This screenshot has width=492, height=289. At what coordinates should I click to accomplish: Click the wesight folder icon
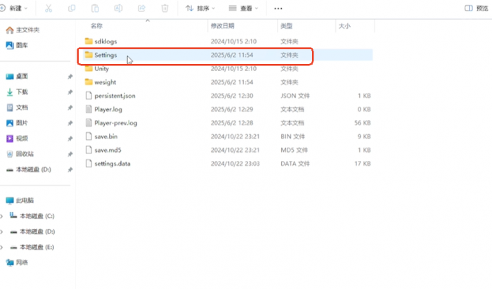point(89,82)
